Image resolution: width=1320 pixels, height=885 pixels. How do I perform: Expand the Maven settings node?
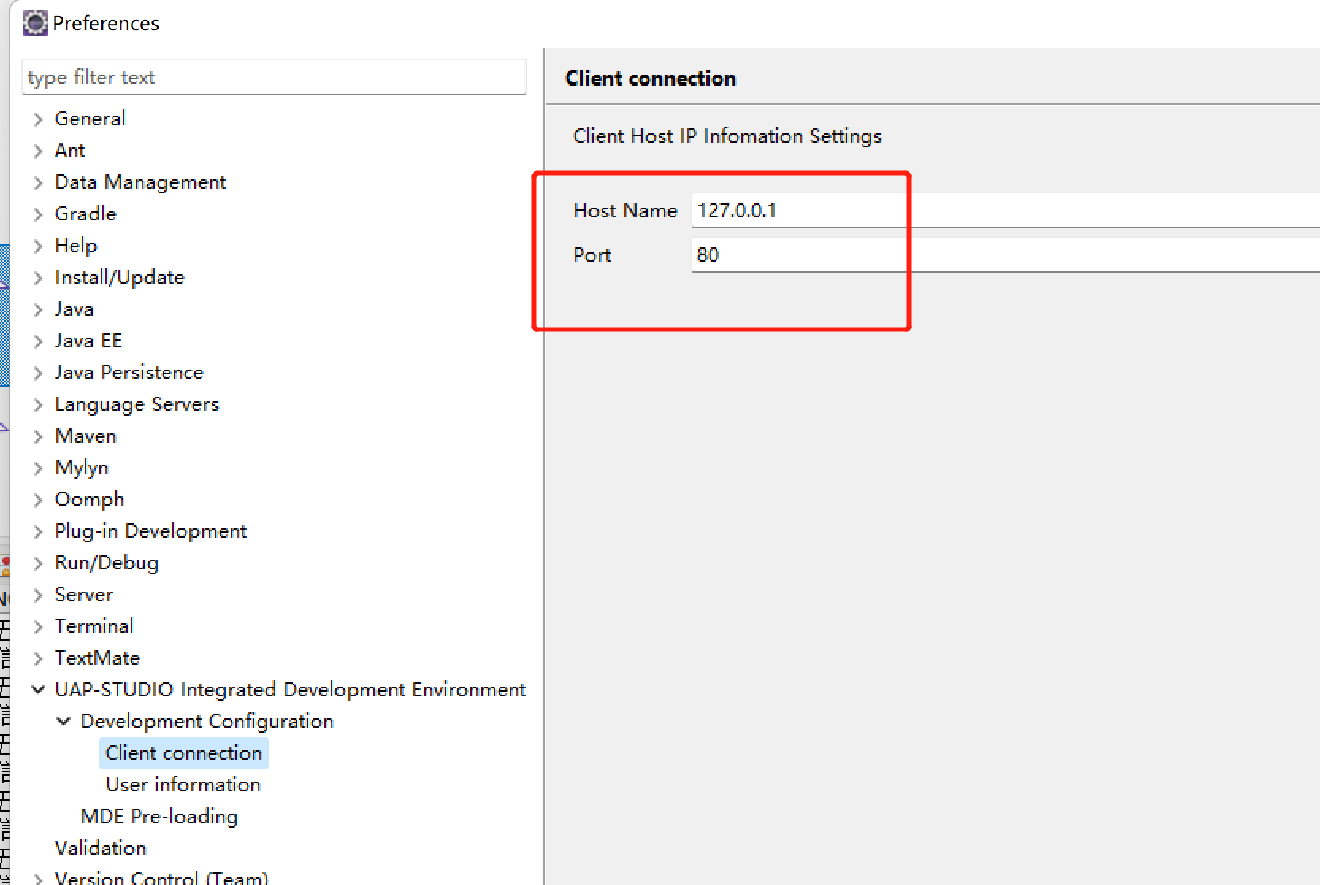tap(39, 435)
